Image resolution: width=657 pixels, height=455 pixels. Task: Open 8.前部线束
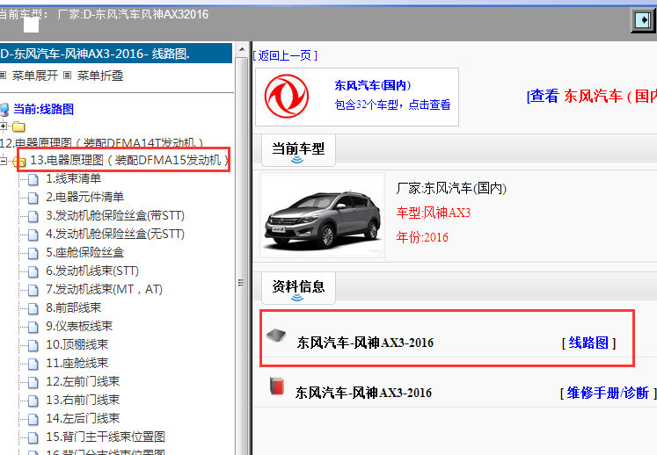click(73, 307)
